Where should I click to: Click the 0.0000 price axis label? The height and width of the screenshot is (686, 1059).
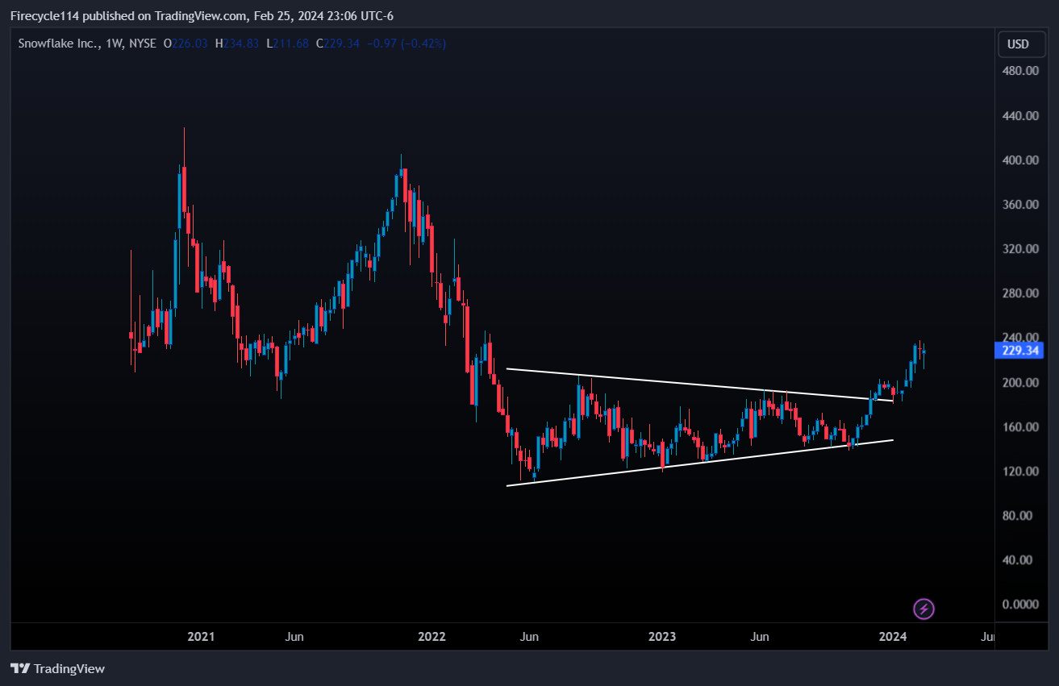pyautogui.click(x=1019, y=605)
